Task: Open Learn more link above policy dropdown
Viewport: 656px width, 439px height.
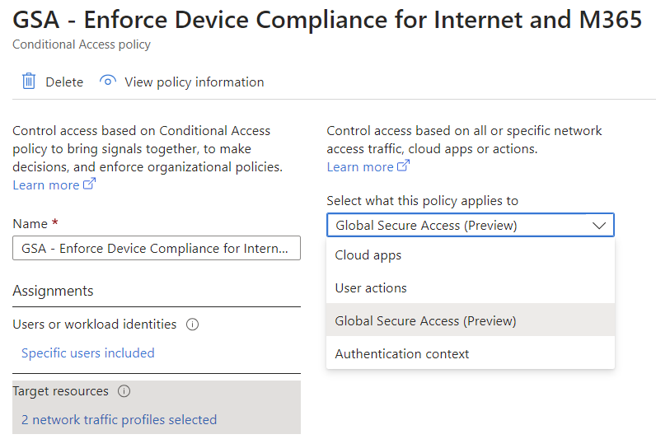Action: point(360,167)
